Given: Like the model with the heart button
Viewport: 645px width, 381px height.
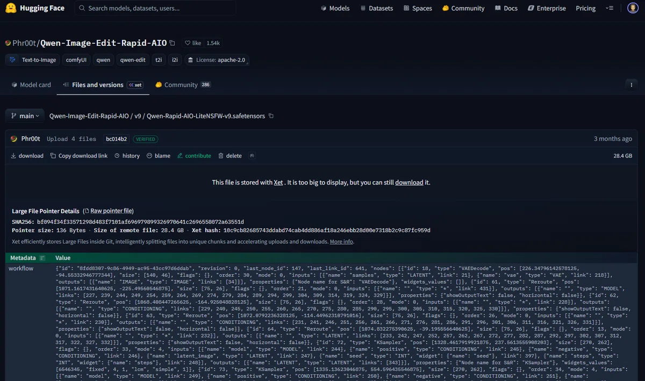Looking at the screenshot, I should (x=193, y=43).
